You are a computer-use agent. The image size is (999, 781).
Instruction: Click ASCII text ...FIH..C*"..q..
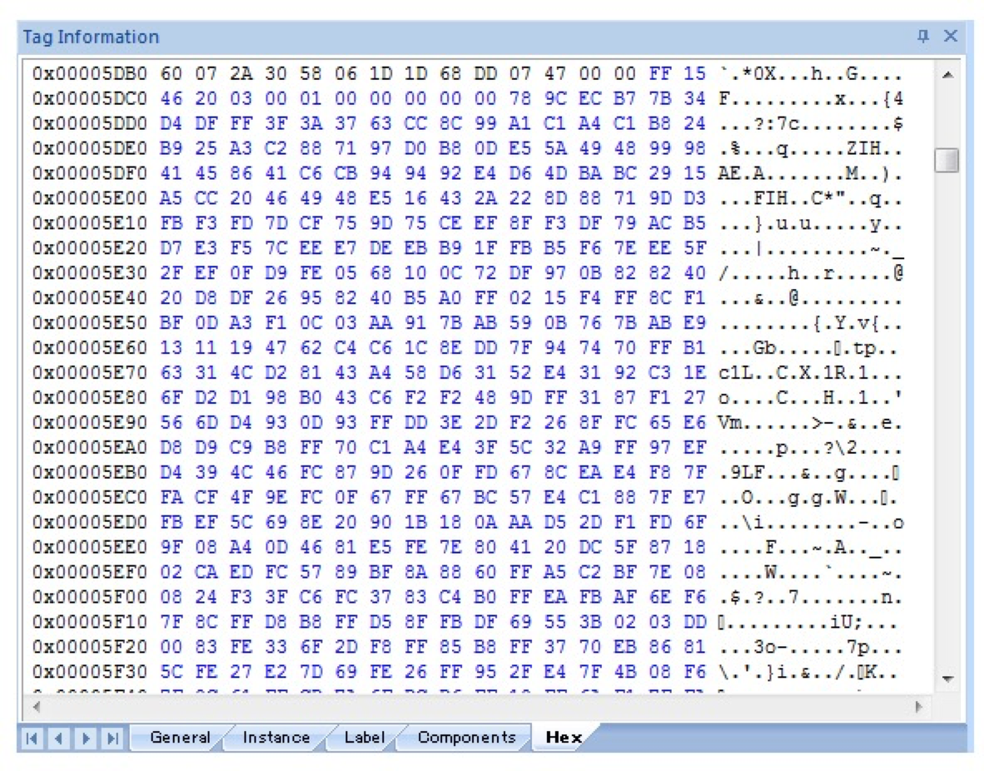pyautogui.click(x=812, y=198)
